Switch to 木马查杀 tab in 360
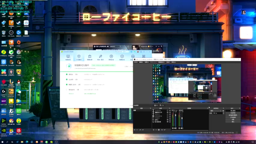256x144 pixels. point(79,58)
